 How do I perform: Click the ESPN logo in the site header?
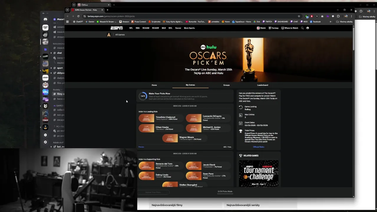tap(116, 28)
